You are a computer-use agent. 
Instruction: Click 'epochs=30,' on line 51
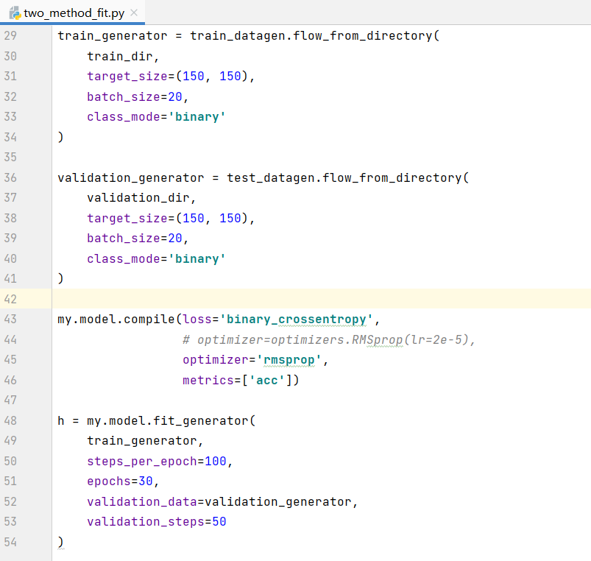[x=123, y=481]
